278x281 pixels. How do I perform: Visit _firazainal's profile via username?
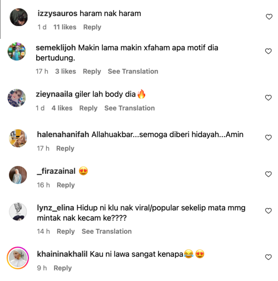click(x=56, y=171)
